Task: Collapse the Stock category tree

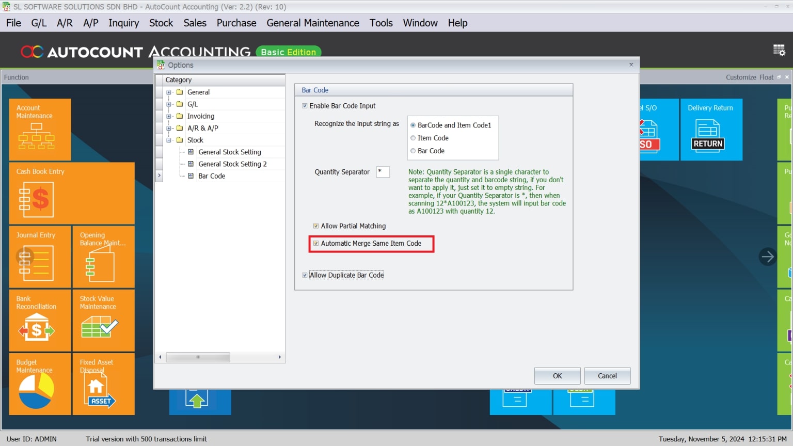Action: pyautogui.click(x=169, y=140)
